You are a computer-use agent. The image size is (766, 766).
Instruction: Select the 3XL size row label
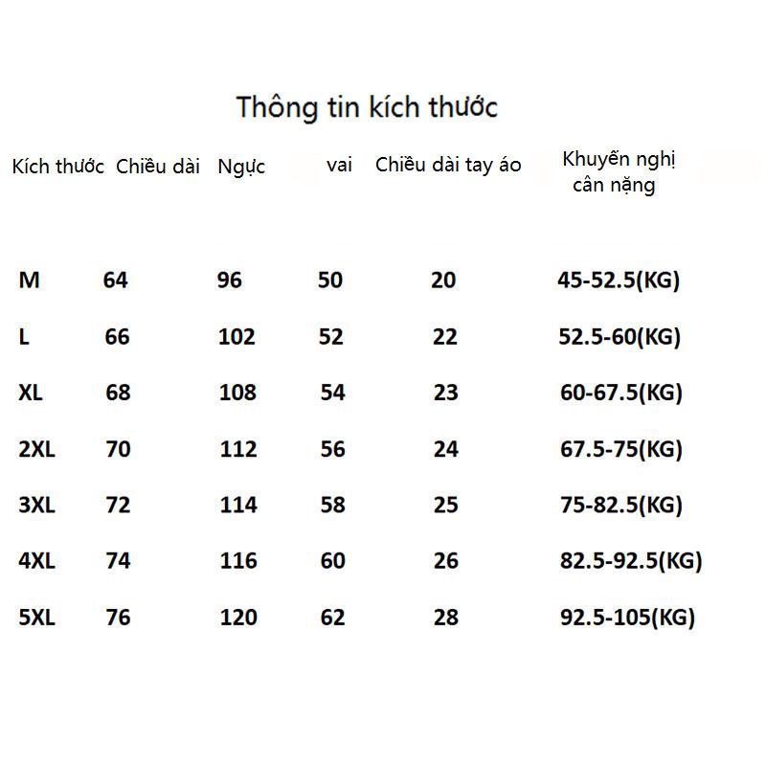click(x=37, y=505)
